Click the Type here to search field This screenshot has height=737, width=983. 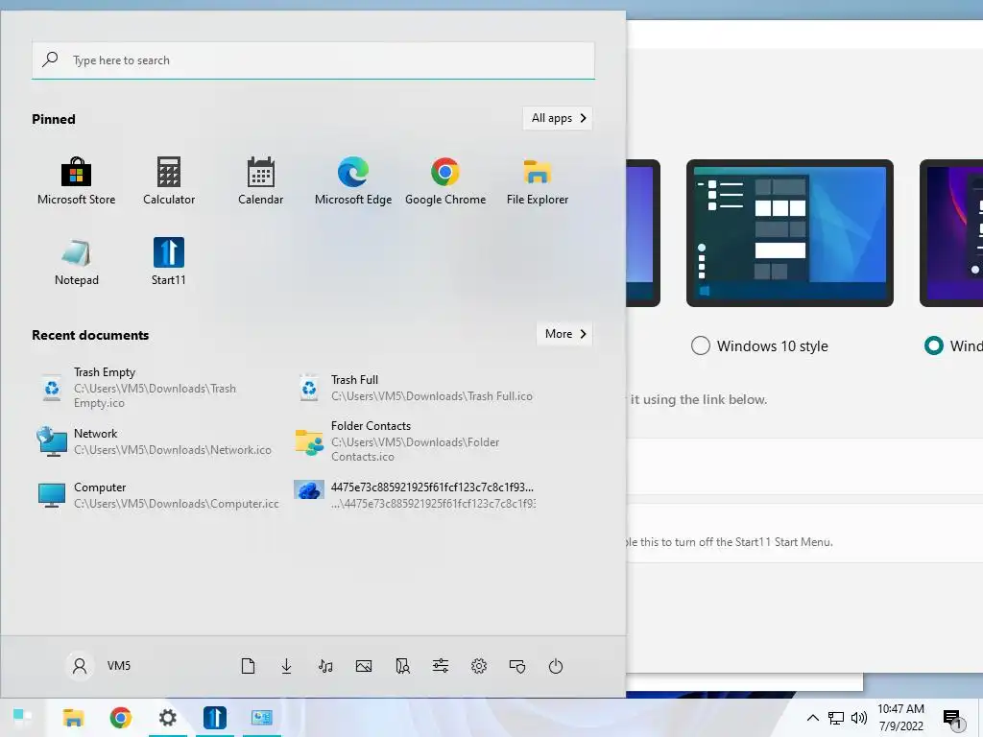pos(314,60)
